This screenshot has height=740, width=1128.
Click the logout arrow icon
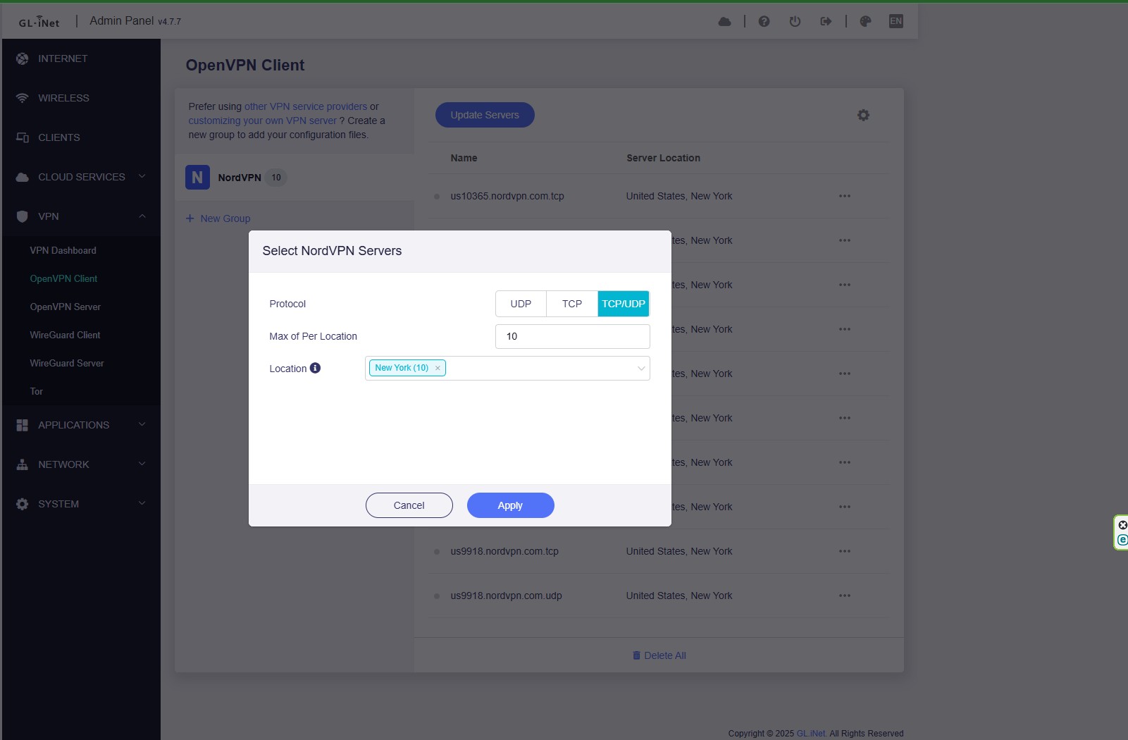click(x=826, y=22)
